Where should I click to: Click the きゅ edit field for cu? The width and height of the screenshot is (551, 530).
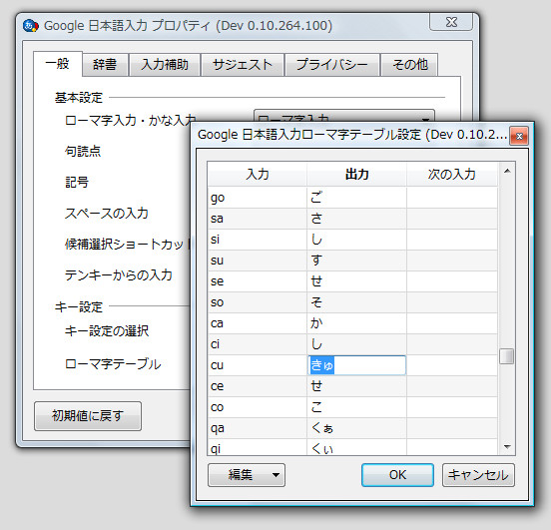click(x=356, y=365)
